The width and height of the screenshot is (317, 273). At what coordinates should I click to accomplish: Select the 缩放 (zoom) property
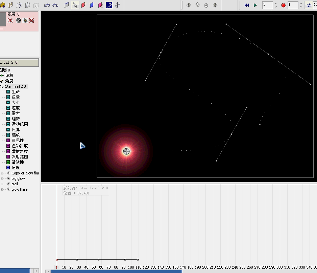16,135
